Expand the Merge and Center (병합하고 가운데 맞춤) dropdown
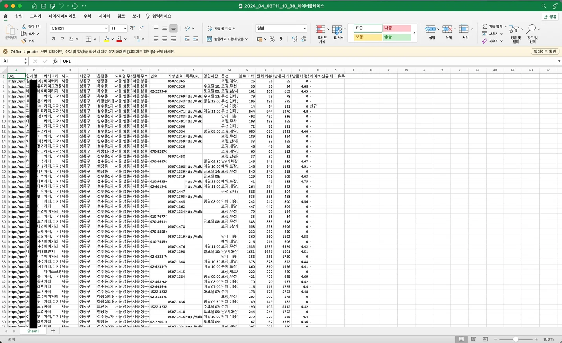562x343 pixels. [246, 39]
